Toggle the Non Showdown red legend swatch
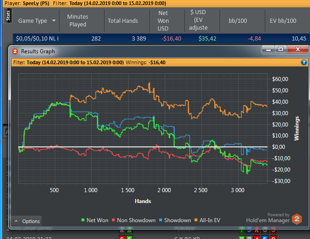This screenshot has width=310, height=239. coord(113,220)
